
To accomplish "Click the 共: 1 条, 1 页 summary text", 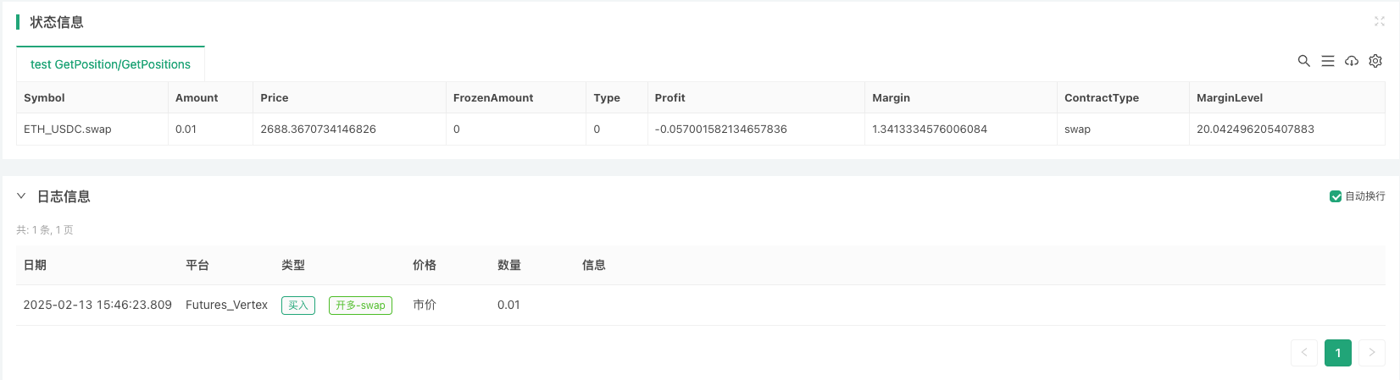I will (45, 230).
